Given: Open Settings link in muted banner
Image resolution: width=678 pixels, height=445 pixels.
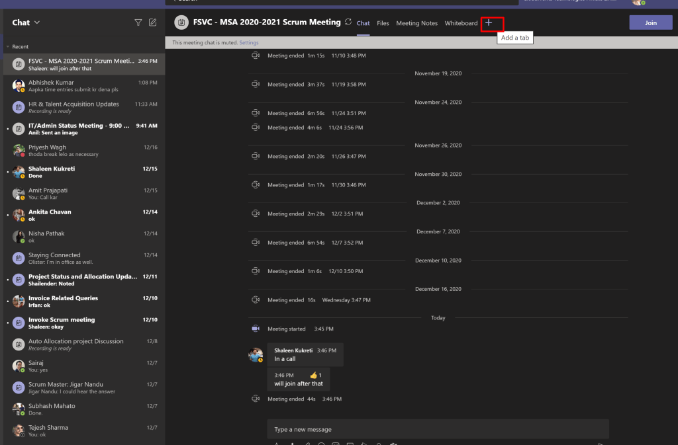Looking at the screenshot, I should tap(249, 42).
